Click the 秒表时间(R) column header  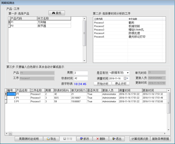pyautogui.click(x=62, y=90)
